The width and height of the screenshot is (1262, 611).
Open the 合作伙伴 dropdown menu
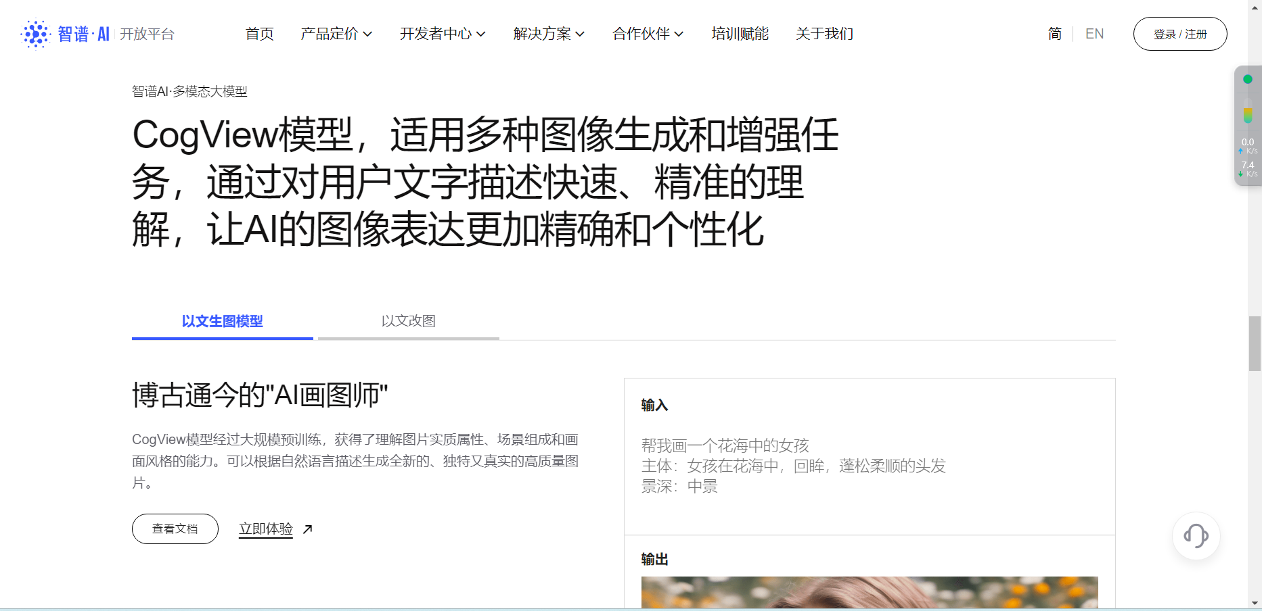pos(648,34)
